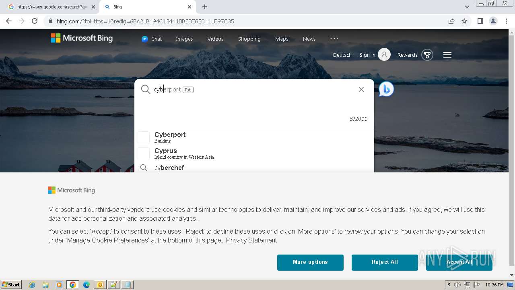
Task: Open Bing Chat from navigation bar
Action: pyautogui.click(x=152, y=39)
